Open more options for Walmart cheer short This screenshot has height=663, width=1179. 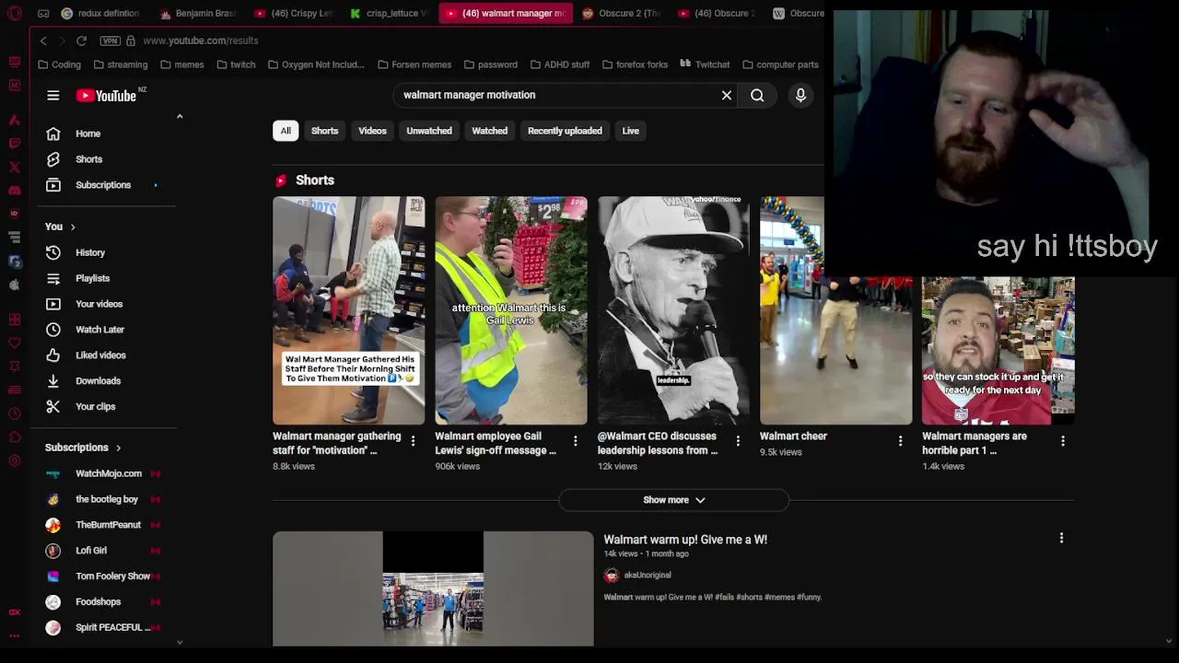900,441
